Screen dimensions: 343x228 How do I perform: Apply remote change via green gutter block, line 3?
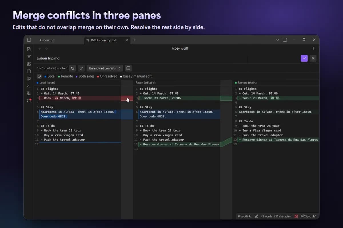tap(226, 98)
